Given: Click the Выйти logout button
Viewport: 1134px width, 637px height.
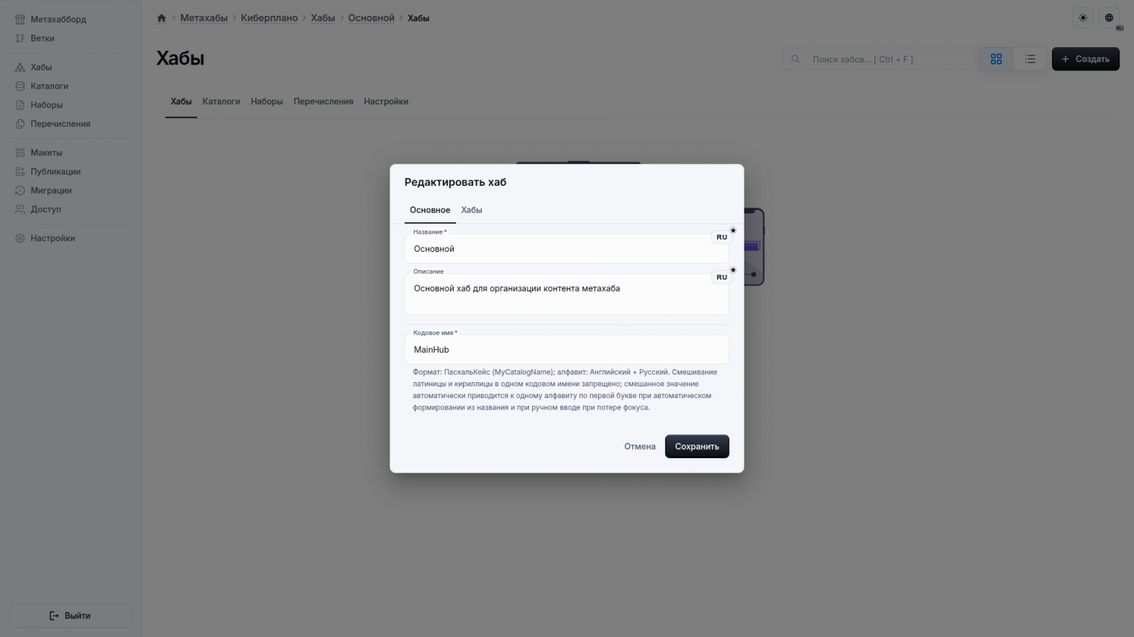Looking at the screenshot, I should tap(71, 616).
